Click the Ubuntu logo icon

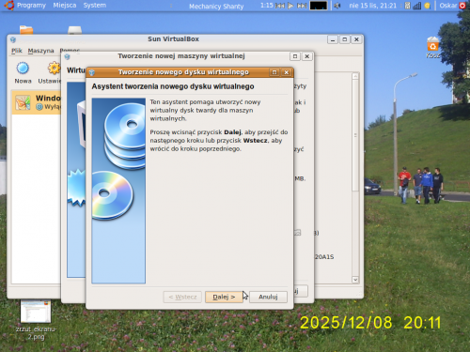pos(9,6)
